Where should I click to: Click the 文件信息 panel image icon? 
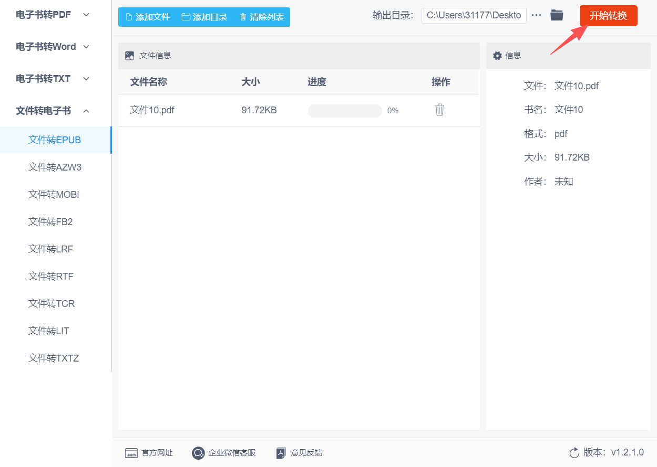(x=129, y=56)
